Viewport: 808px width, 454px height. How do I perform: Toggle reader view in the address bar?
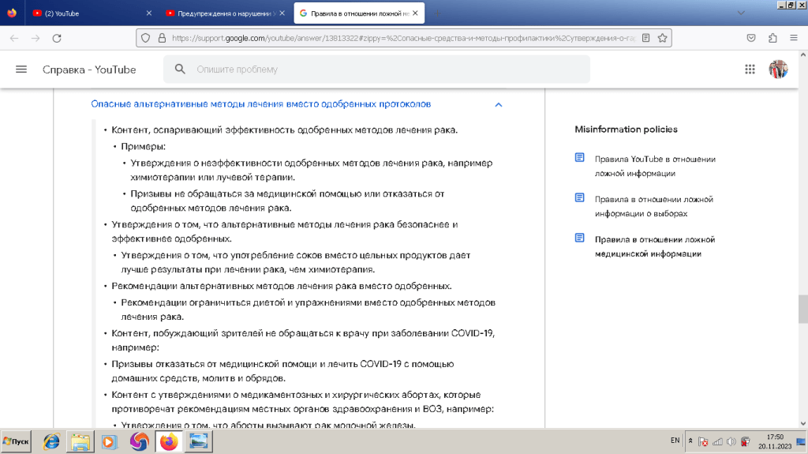pos(646,38)
